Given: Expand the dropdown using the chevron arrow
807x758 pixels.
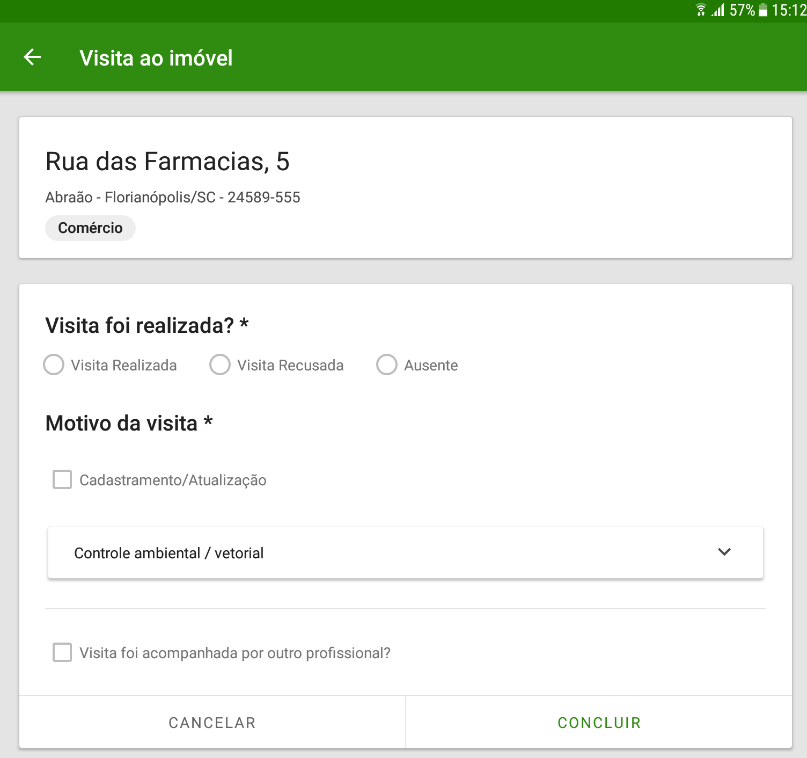Looking at the screenshot, I should click(724, 552).
